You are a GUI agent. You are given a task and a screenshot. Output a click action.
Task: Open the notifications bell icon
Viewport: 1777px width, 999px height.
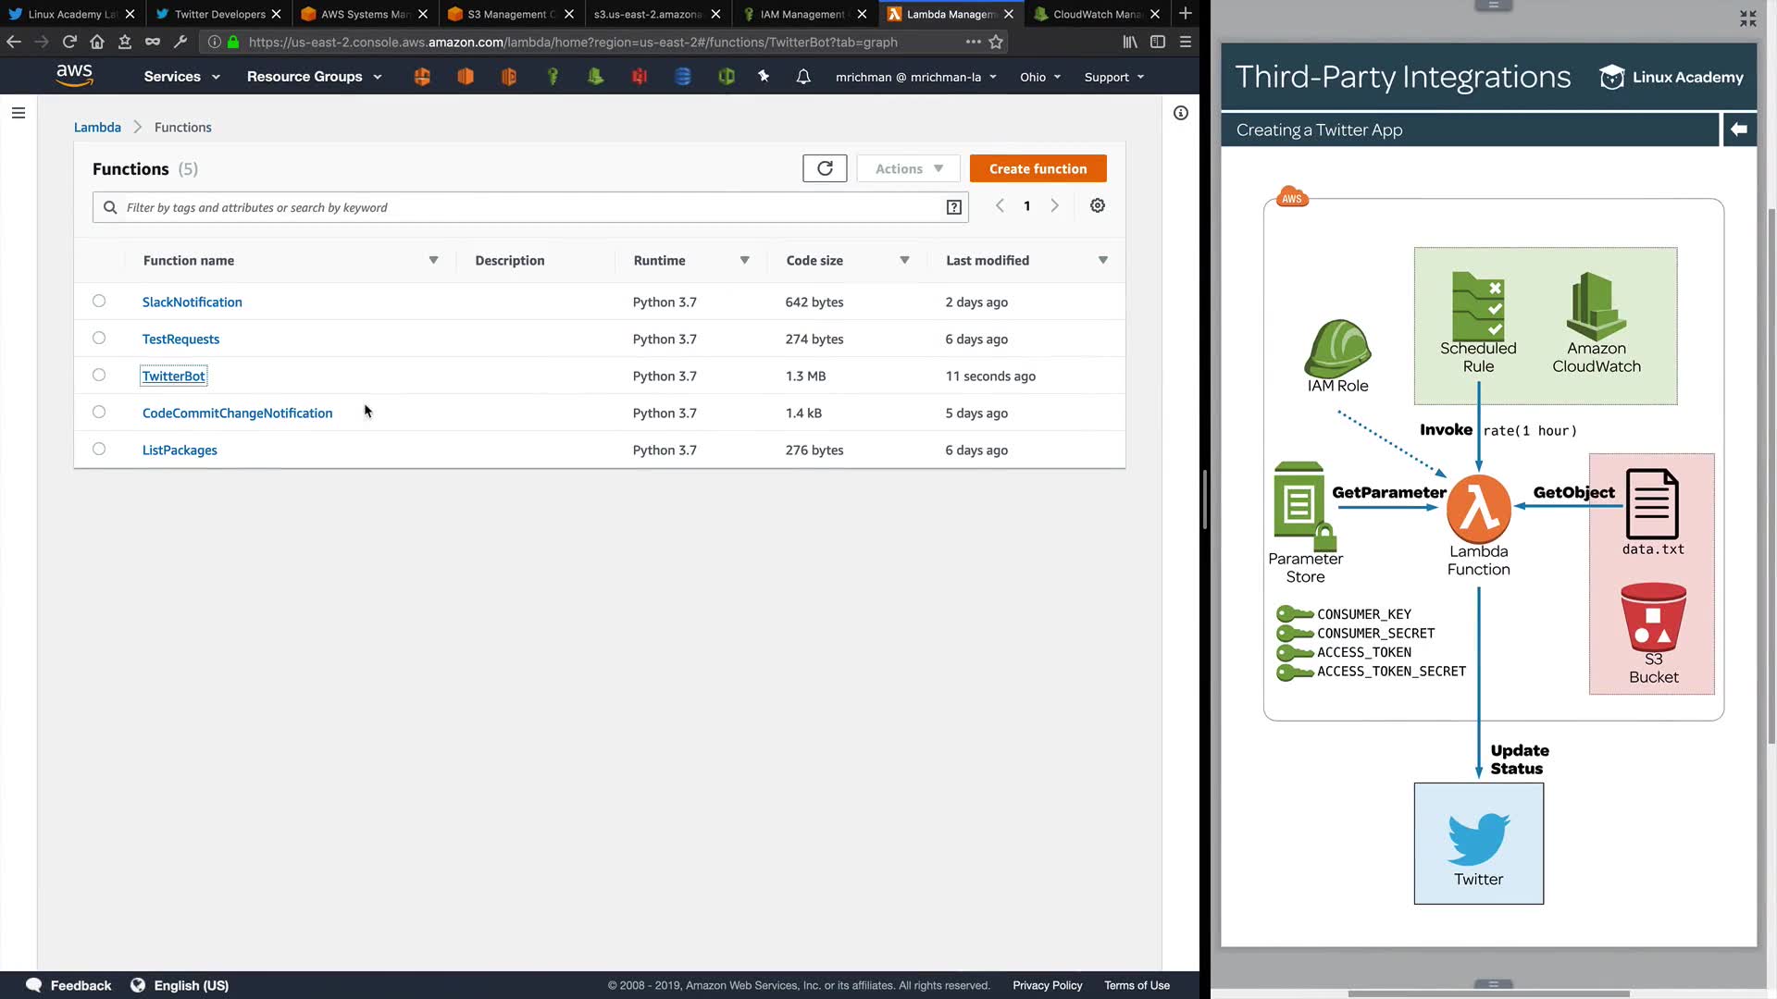[802, 77]
